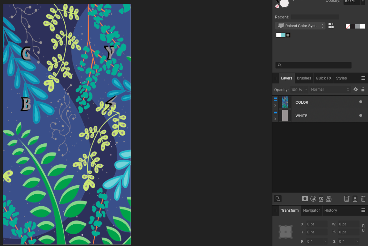368x246 pixels.
Task: Open the color opacity dropdown arrow
Action: pyautogui.click(x=363, y=1)
